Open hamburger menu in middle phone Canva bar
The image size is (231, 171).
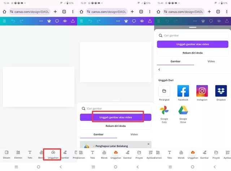(x=82, y=21)
